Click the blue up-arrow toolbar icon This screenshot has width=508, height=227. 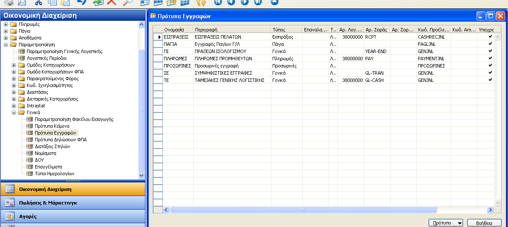274,2
